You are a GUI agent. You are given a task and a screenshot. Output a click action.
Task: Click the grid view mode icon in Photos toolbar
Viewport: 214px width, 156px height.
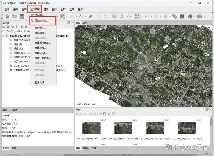113,114
